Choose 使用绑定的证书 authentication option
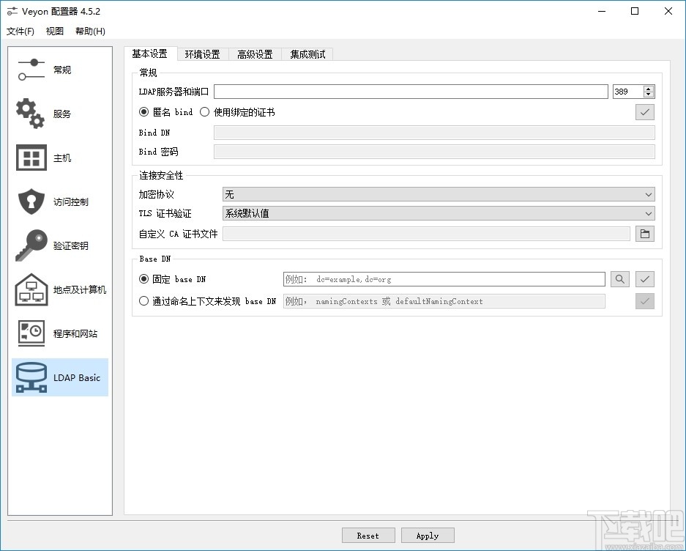Screen dimensions: 686x551 point(204,111)
